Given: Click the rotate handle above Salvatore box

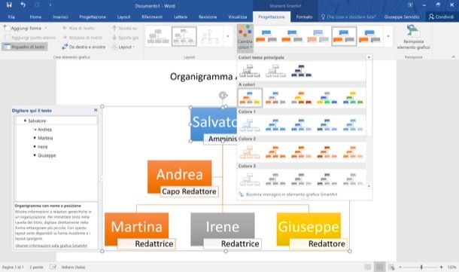Looking at the screenshot, I should coord(223,95).
